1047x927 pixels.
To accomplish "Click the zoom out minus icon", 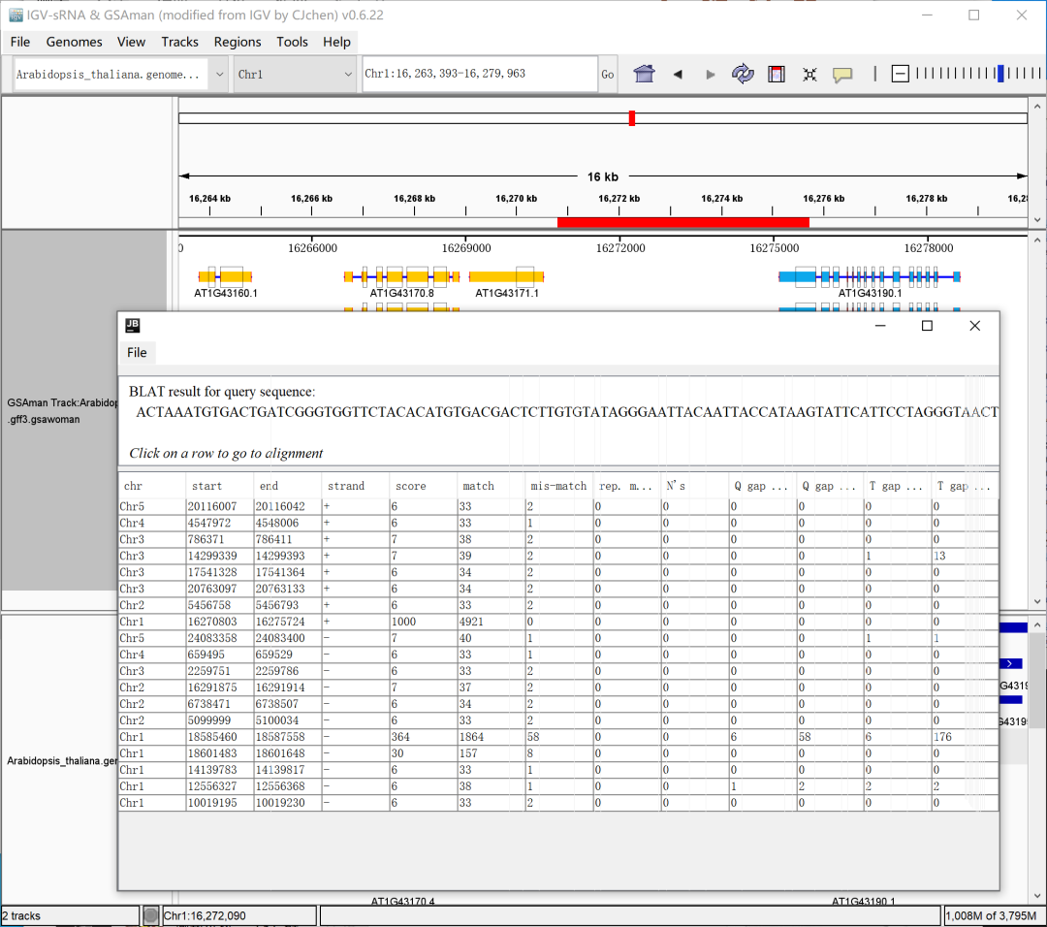I will coord(901,74).
